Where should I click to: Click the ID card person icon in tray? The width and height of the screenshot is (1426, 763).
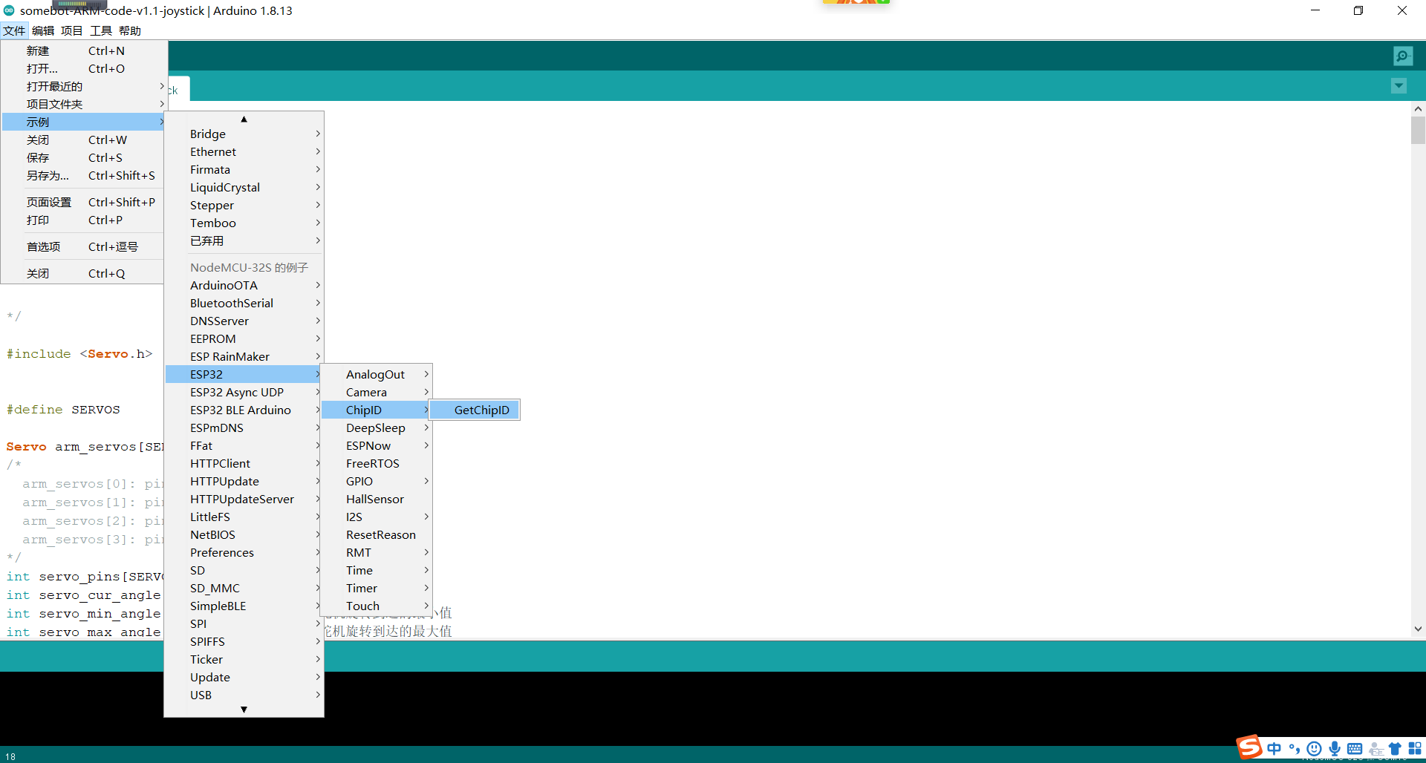pos(1375,750)
